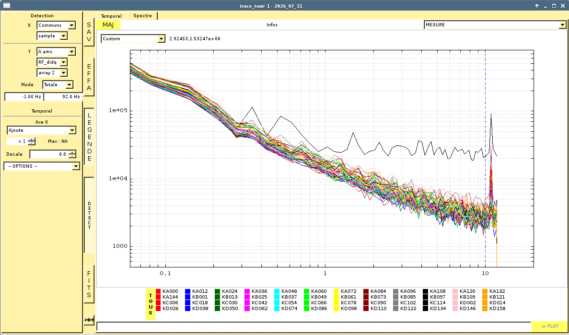569x335 pixels.
Task: Switch to the Temporel tab
Action: [111, 16]
